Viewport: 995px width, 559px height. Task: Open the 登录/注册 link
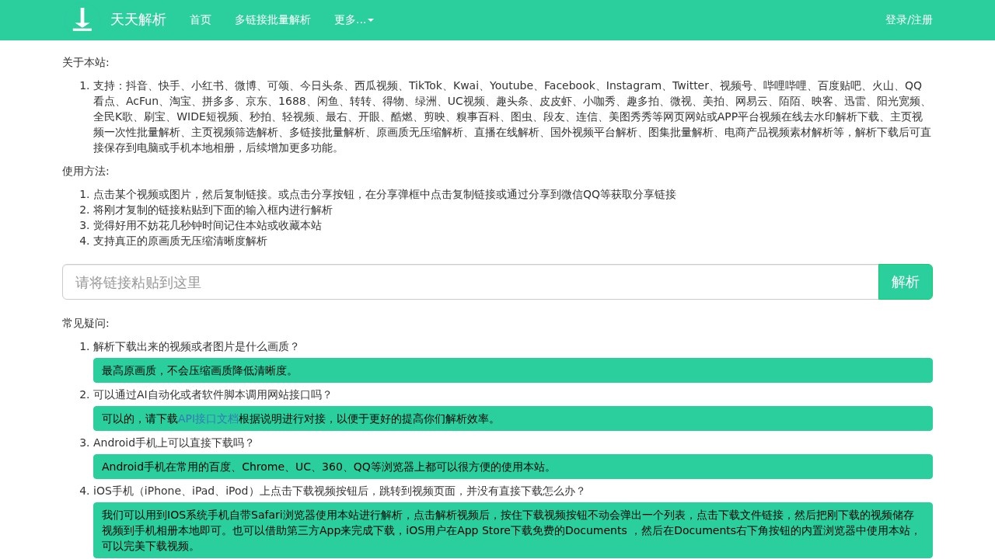click(x=909, y=20)
